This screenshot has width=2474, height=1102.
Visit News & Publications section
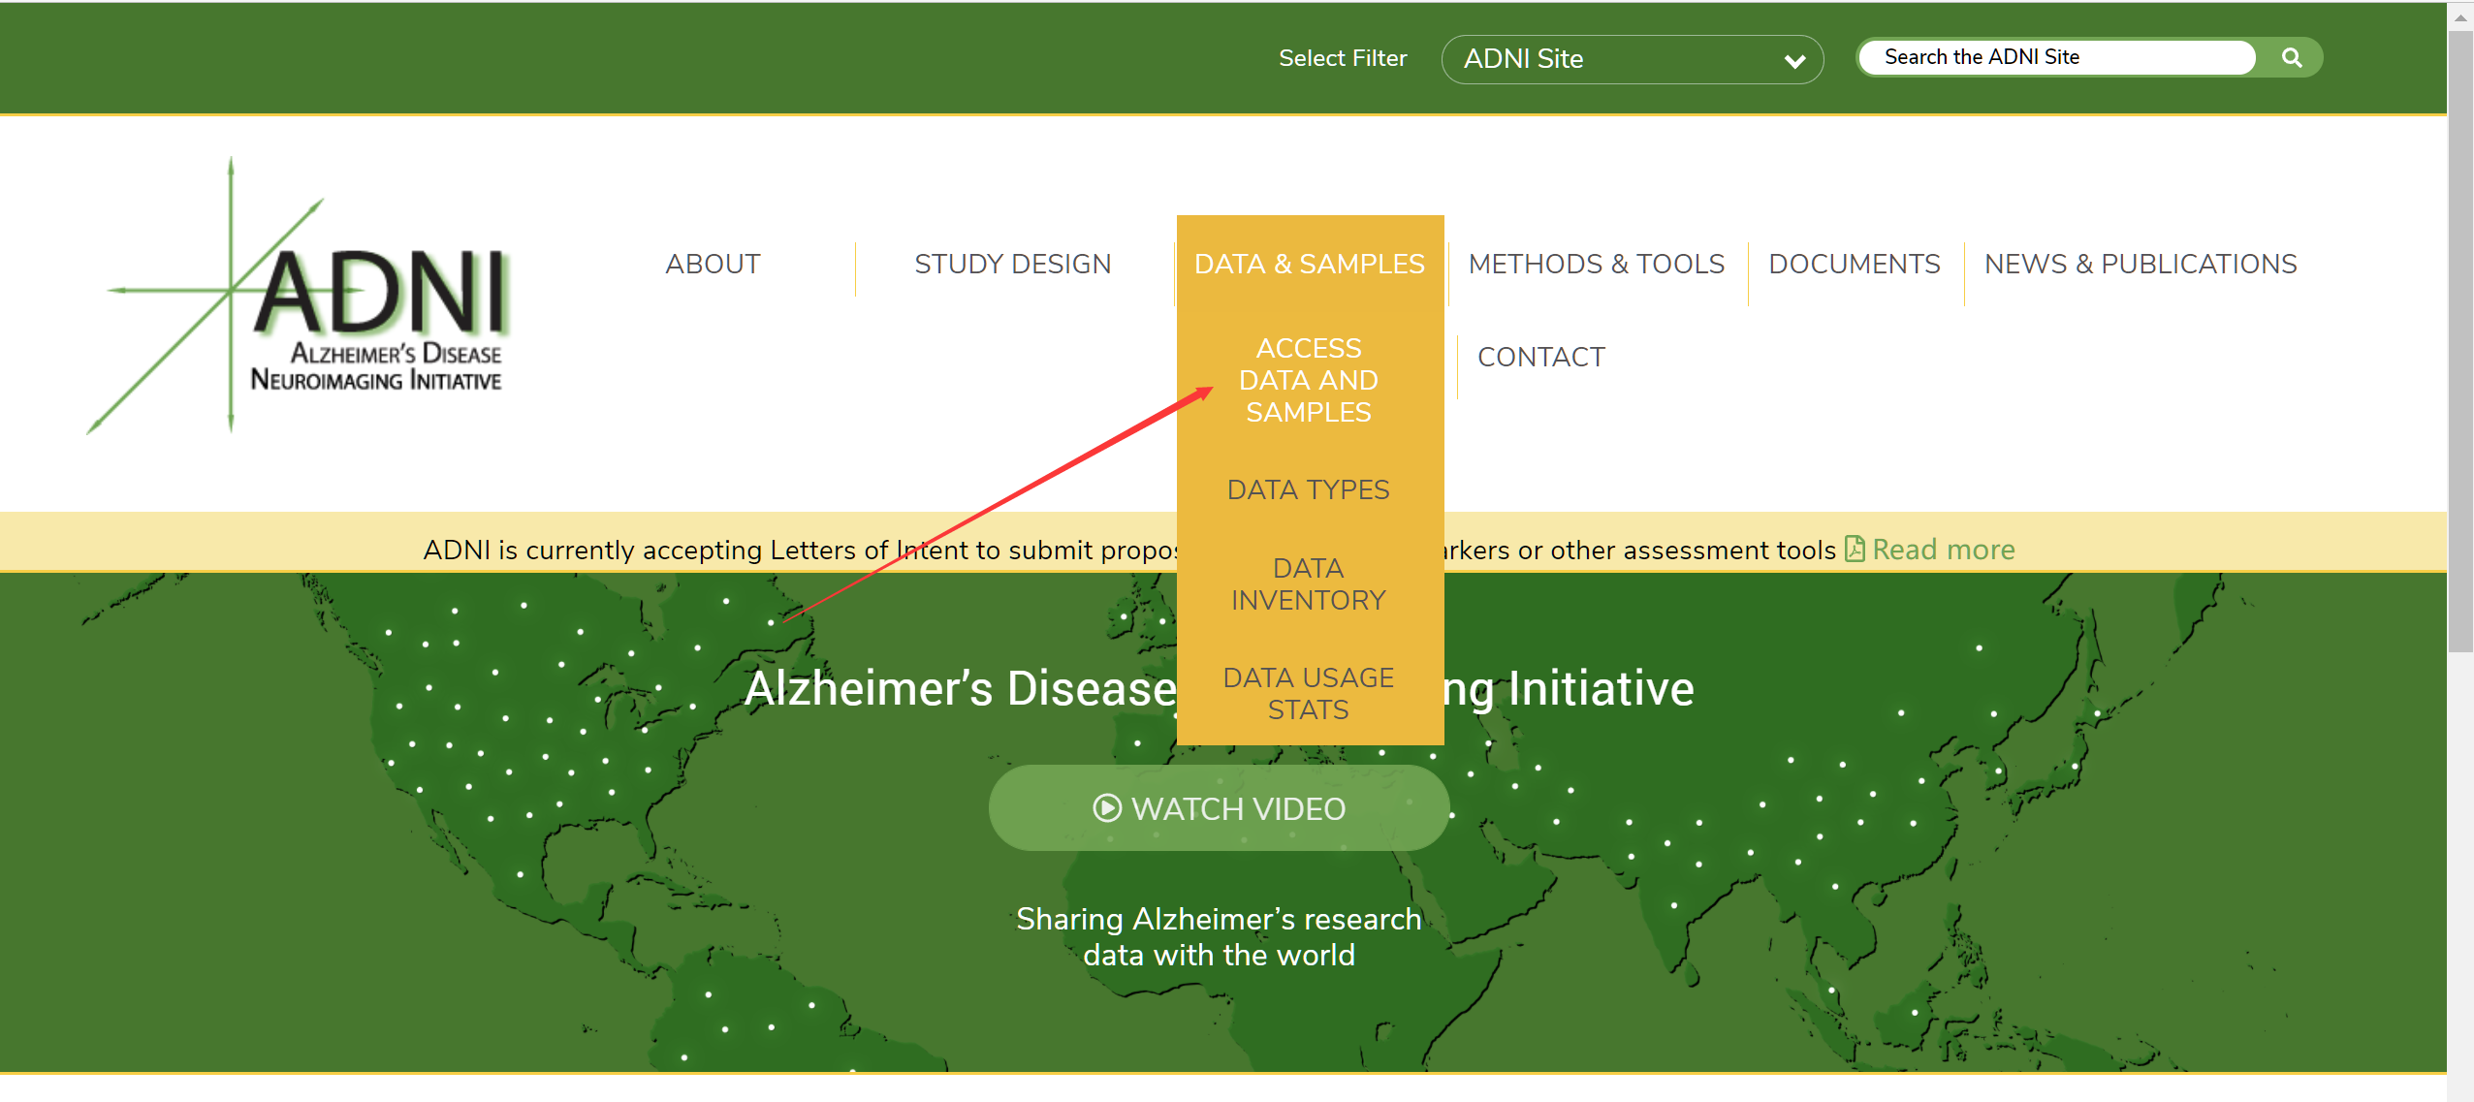[2140, 264]
